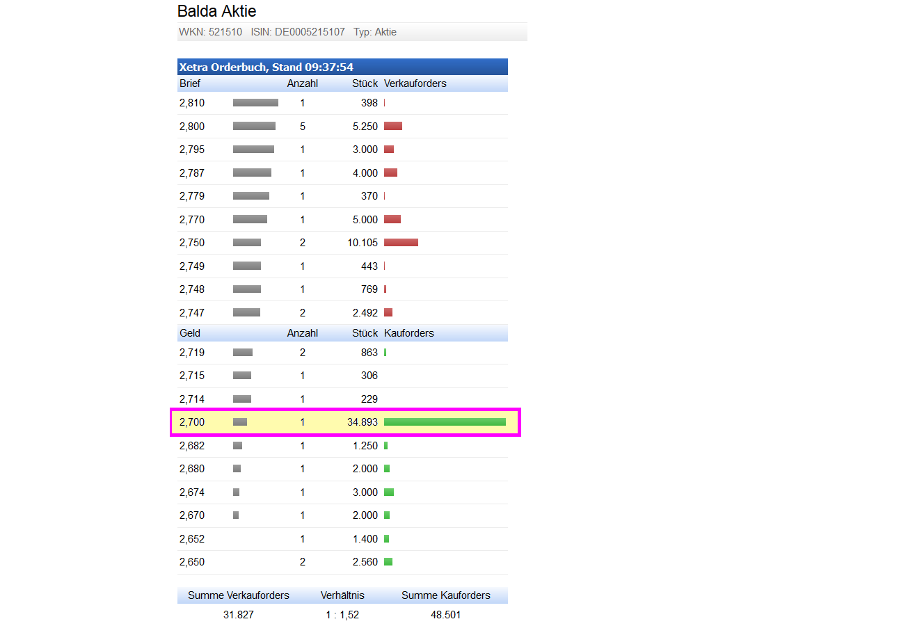This screenshot has height=626, width=899.
Task: Select the sell order total 31.827
Action: [x=239, y=615]
